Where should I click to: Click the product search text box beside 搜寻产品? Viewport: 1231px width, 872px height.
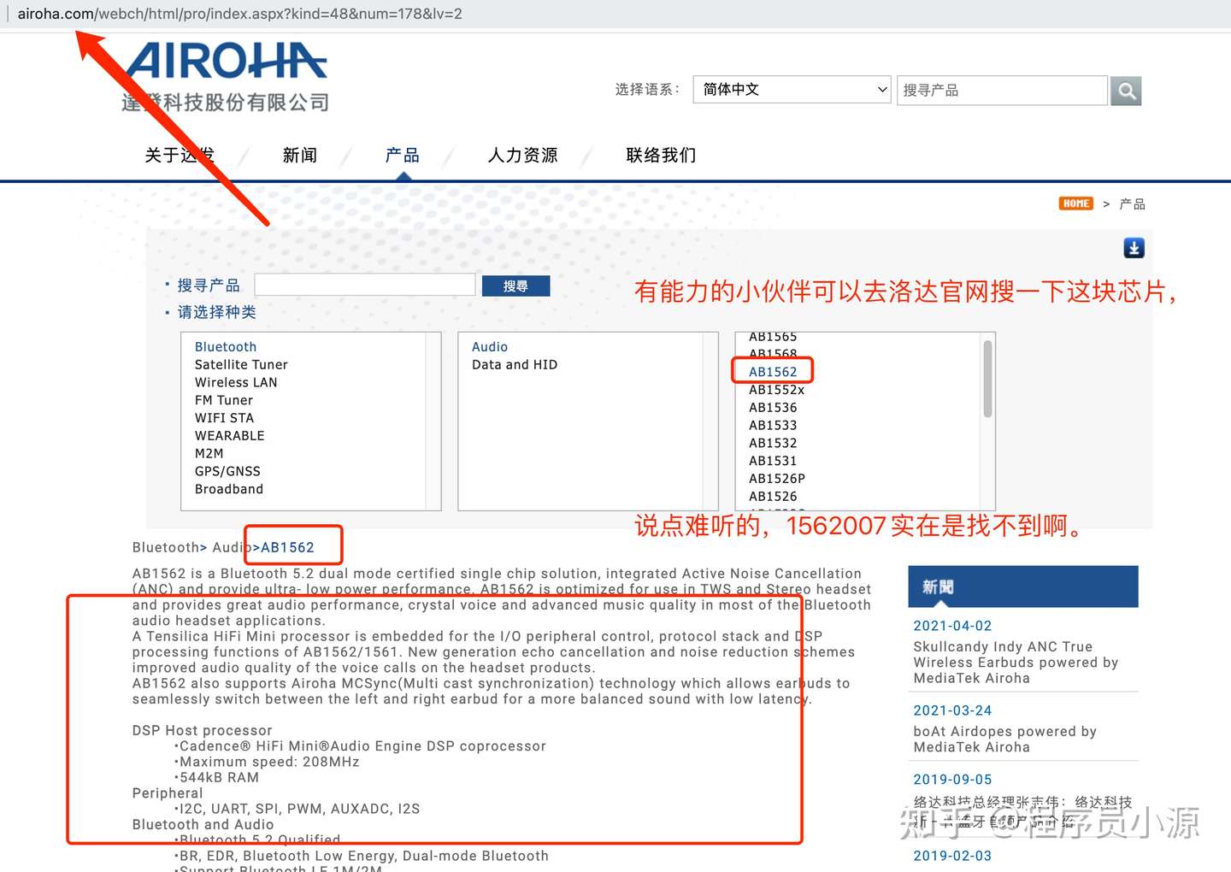pos(365,285)
